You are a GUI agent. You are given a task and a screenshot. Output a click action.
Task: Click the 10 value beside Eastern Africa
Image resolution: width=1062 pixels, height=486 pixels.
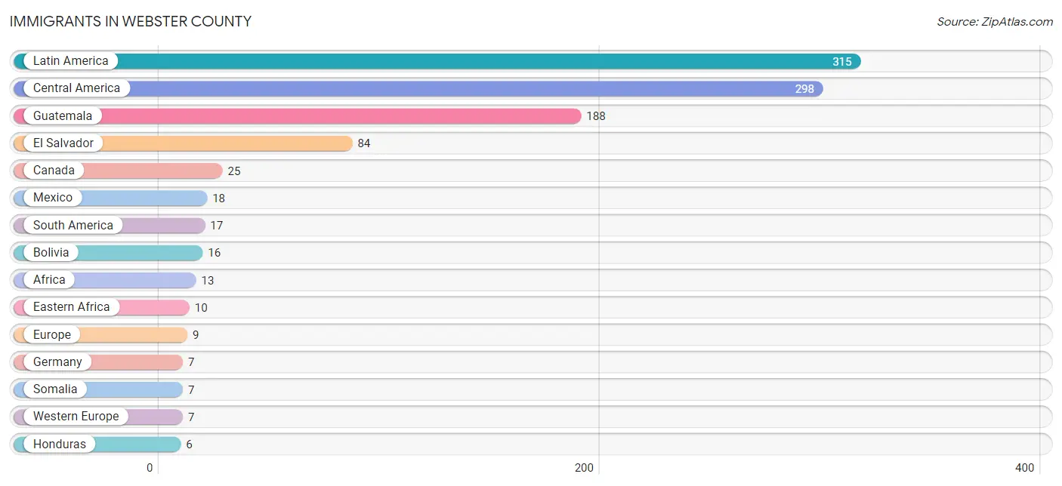[201, 308]
